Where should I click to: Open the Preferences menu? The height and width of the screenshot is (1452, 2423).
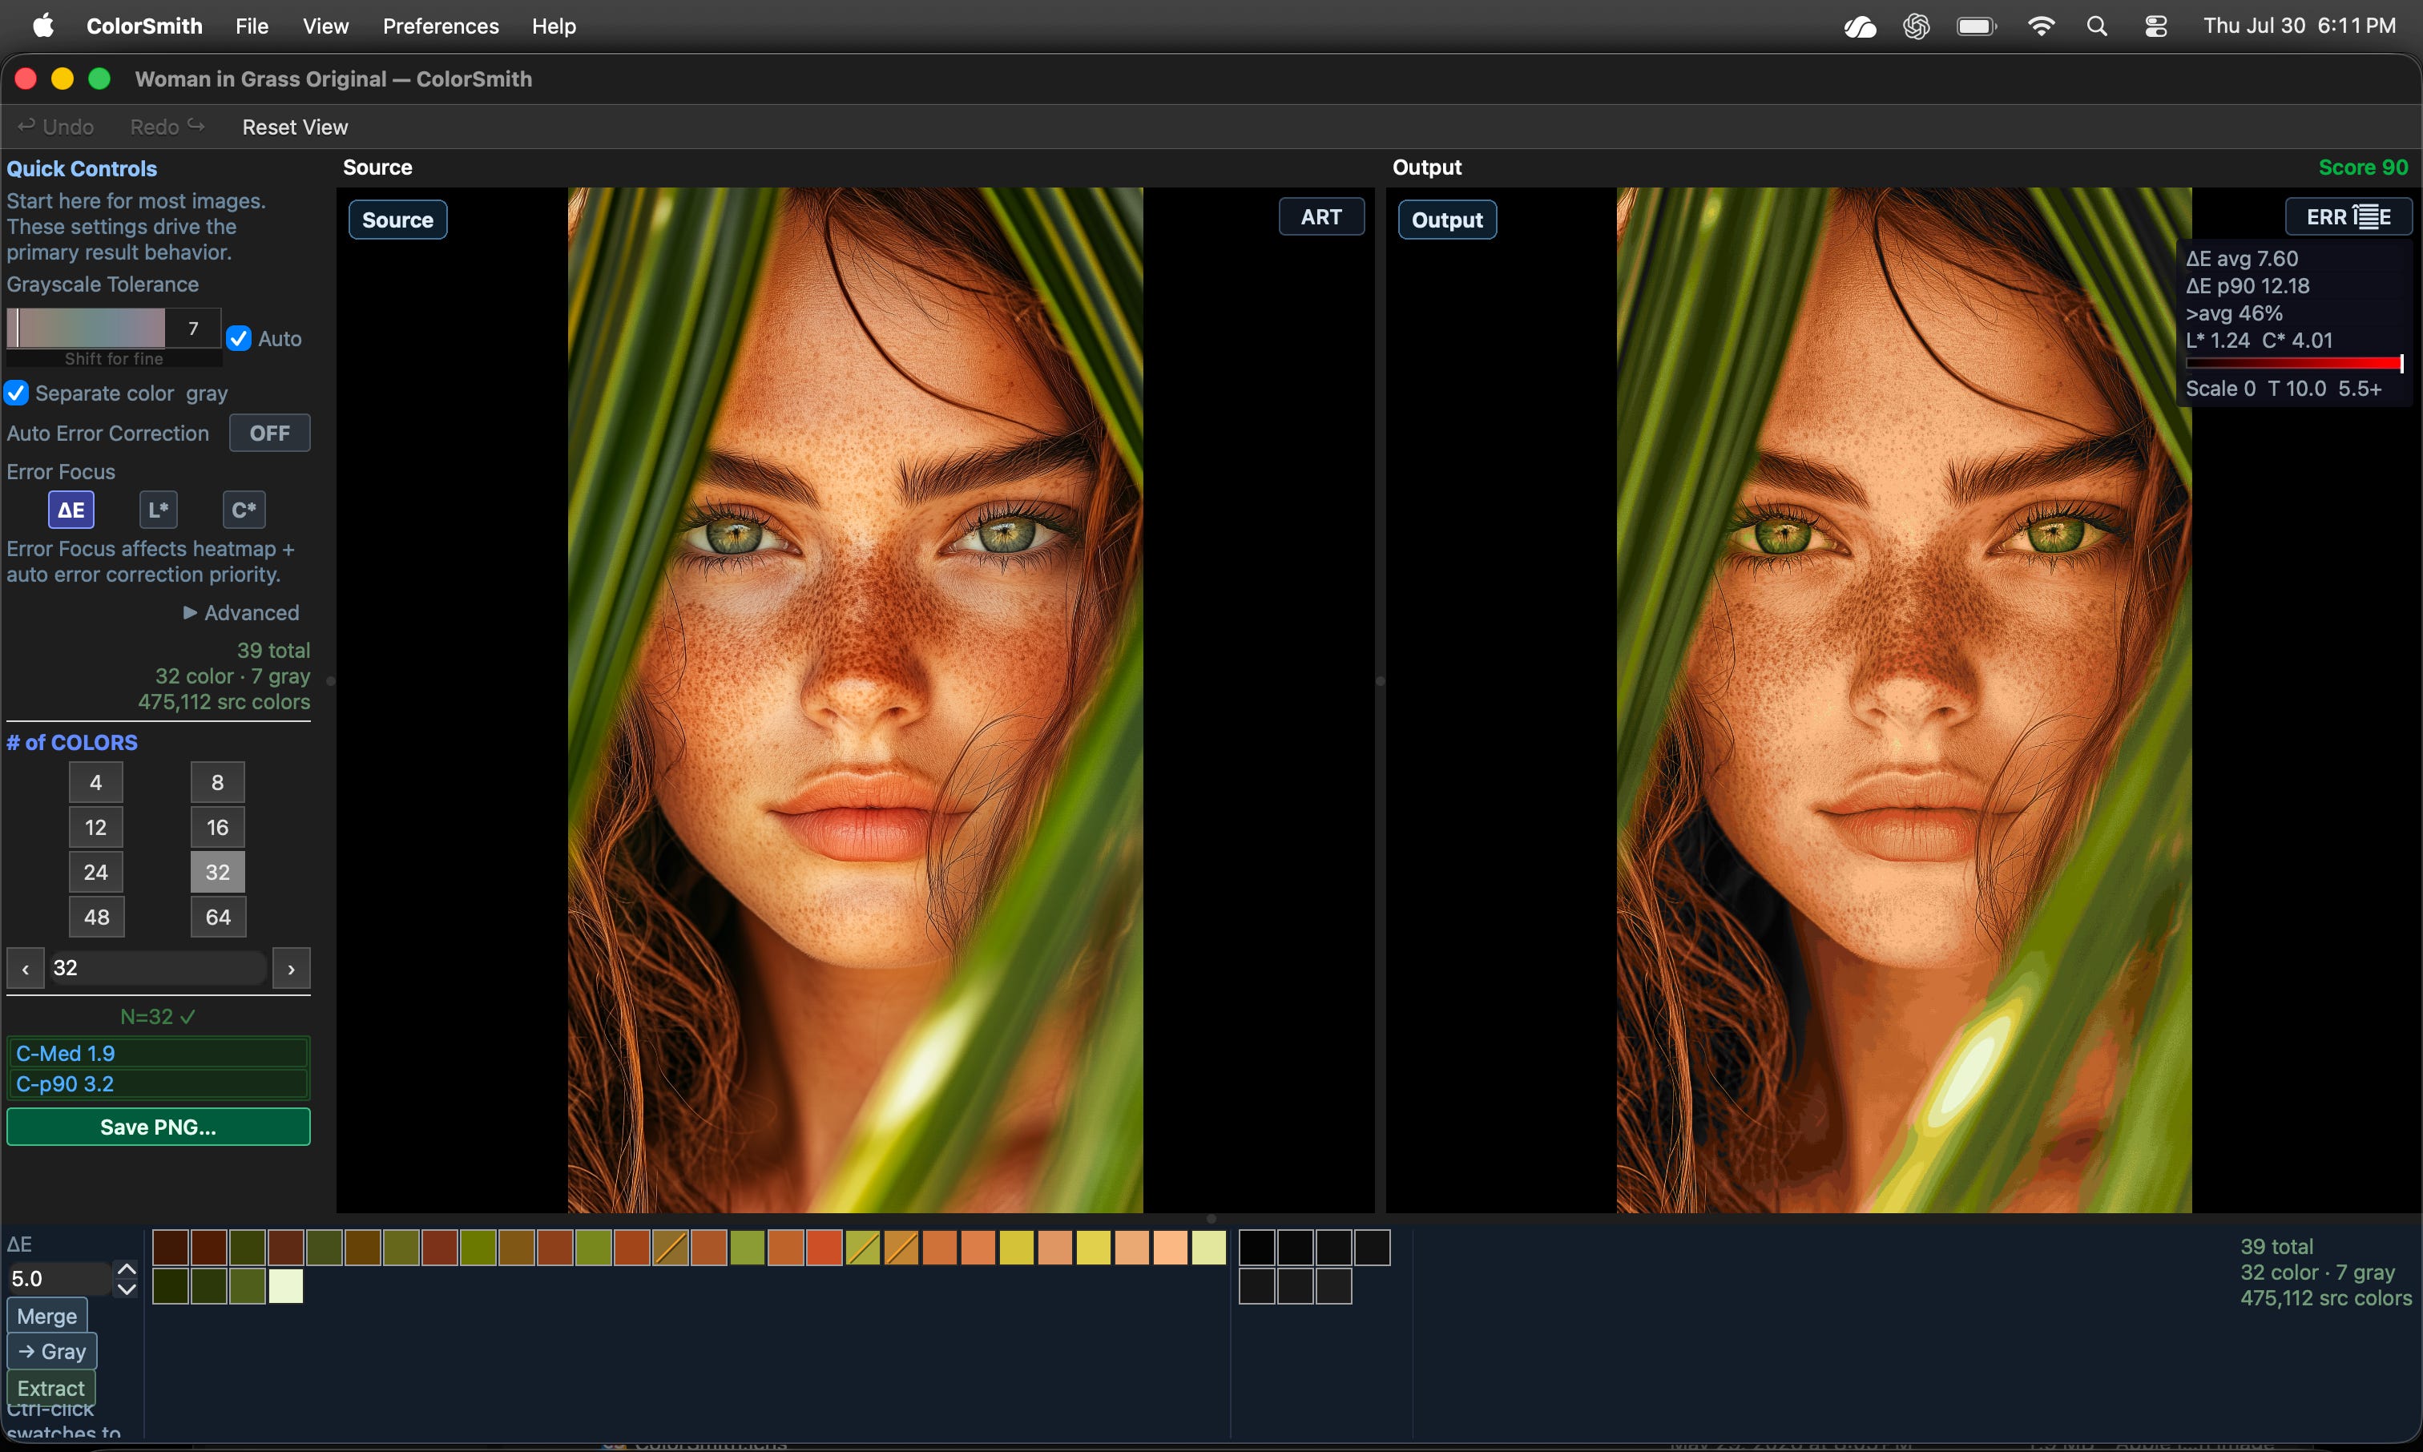441,26
